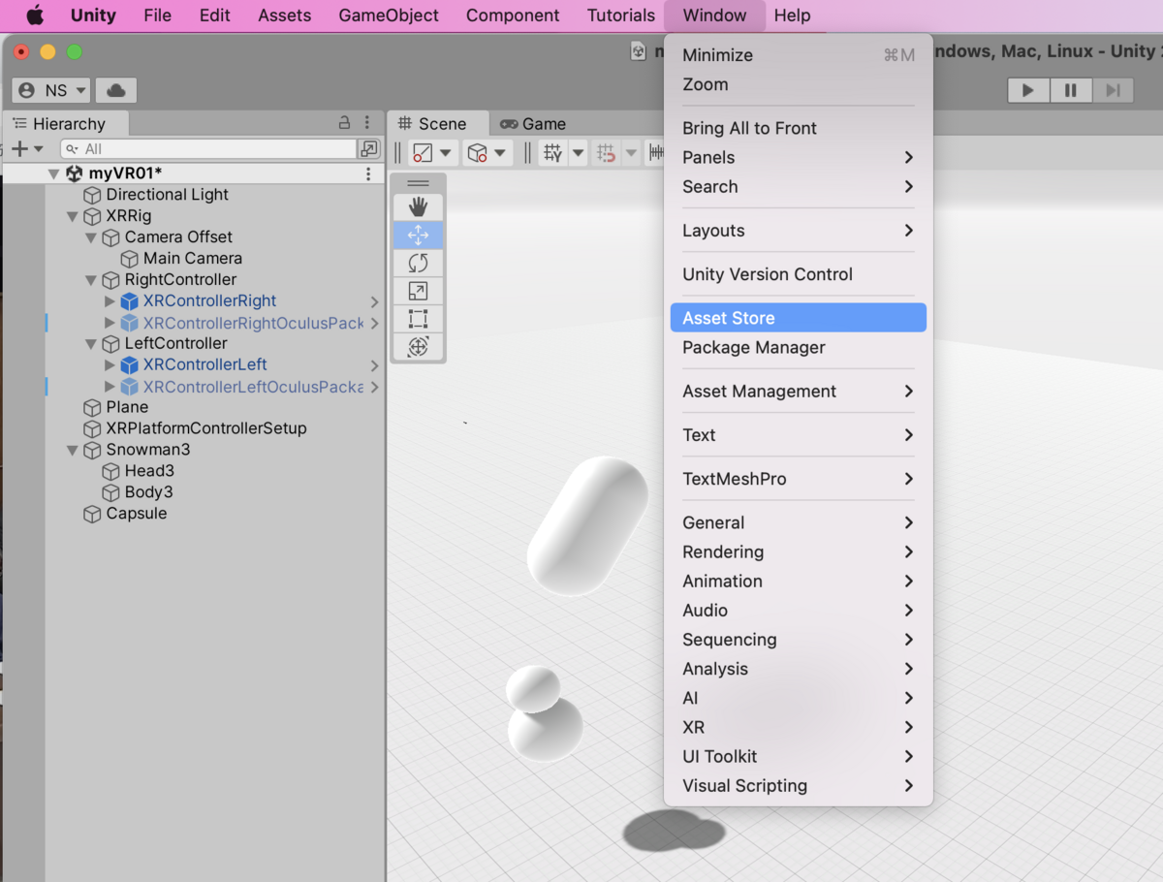Open the Panels submenu
Image resolution: width=1163 pixels, height=882 pixels.
(799, 157)
